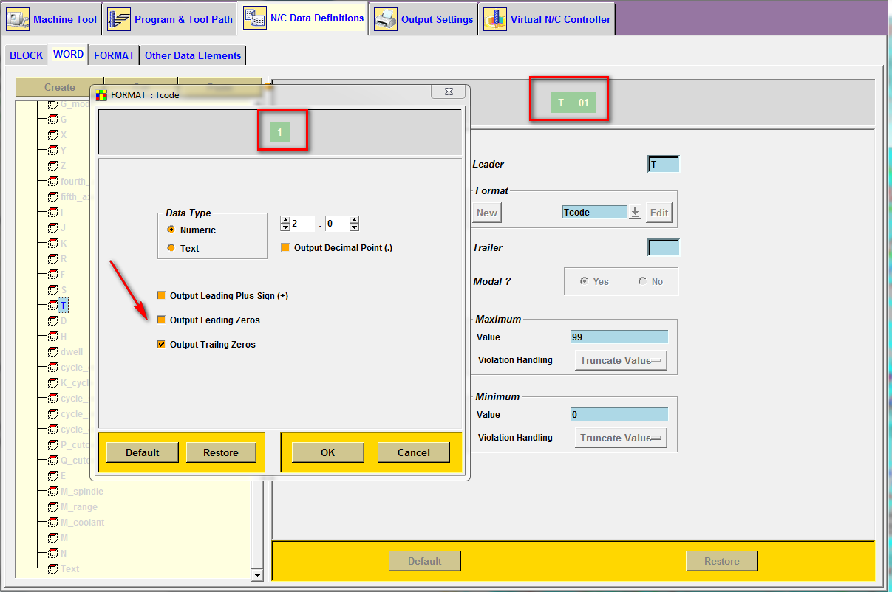
Task: Increase the integer digits value
Action: [x=285, y=220]
